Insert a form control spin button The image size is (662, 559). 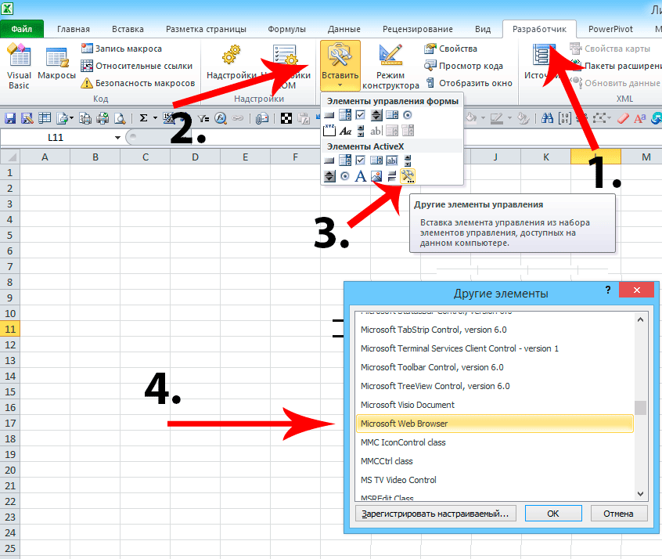coord(376,115)
